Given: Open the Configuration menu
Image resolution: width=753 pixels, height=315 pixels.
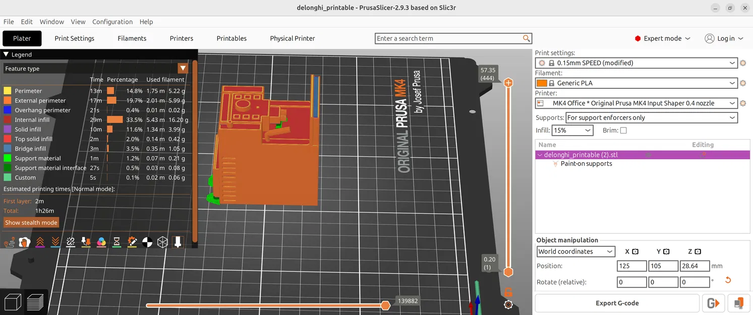Looking at the screenshot, I should click(112, 22).
